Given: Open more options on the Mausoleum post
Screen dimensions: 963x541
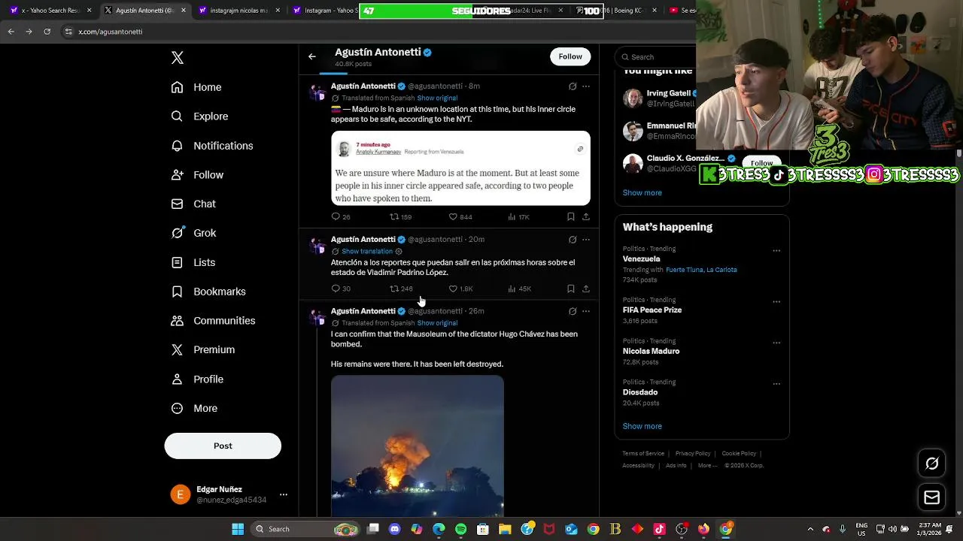Looking at the screenshot, I should click(586, 311).
